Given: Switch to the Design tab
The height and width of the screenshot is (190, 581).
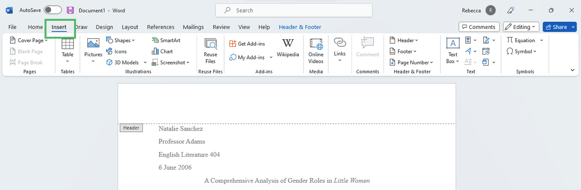Looking at the screenshot, I should (x=104, y=27).
